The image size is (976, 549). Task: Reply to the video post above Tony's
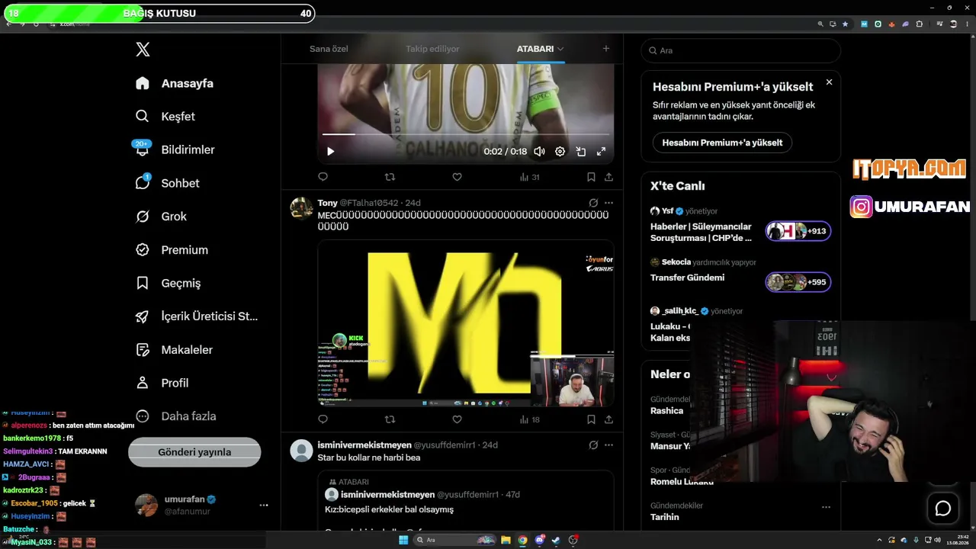[323, 177]
